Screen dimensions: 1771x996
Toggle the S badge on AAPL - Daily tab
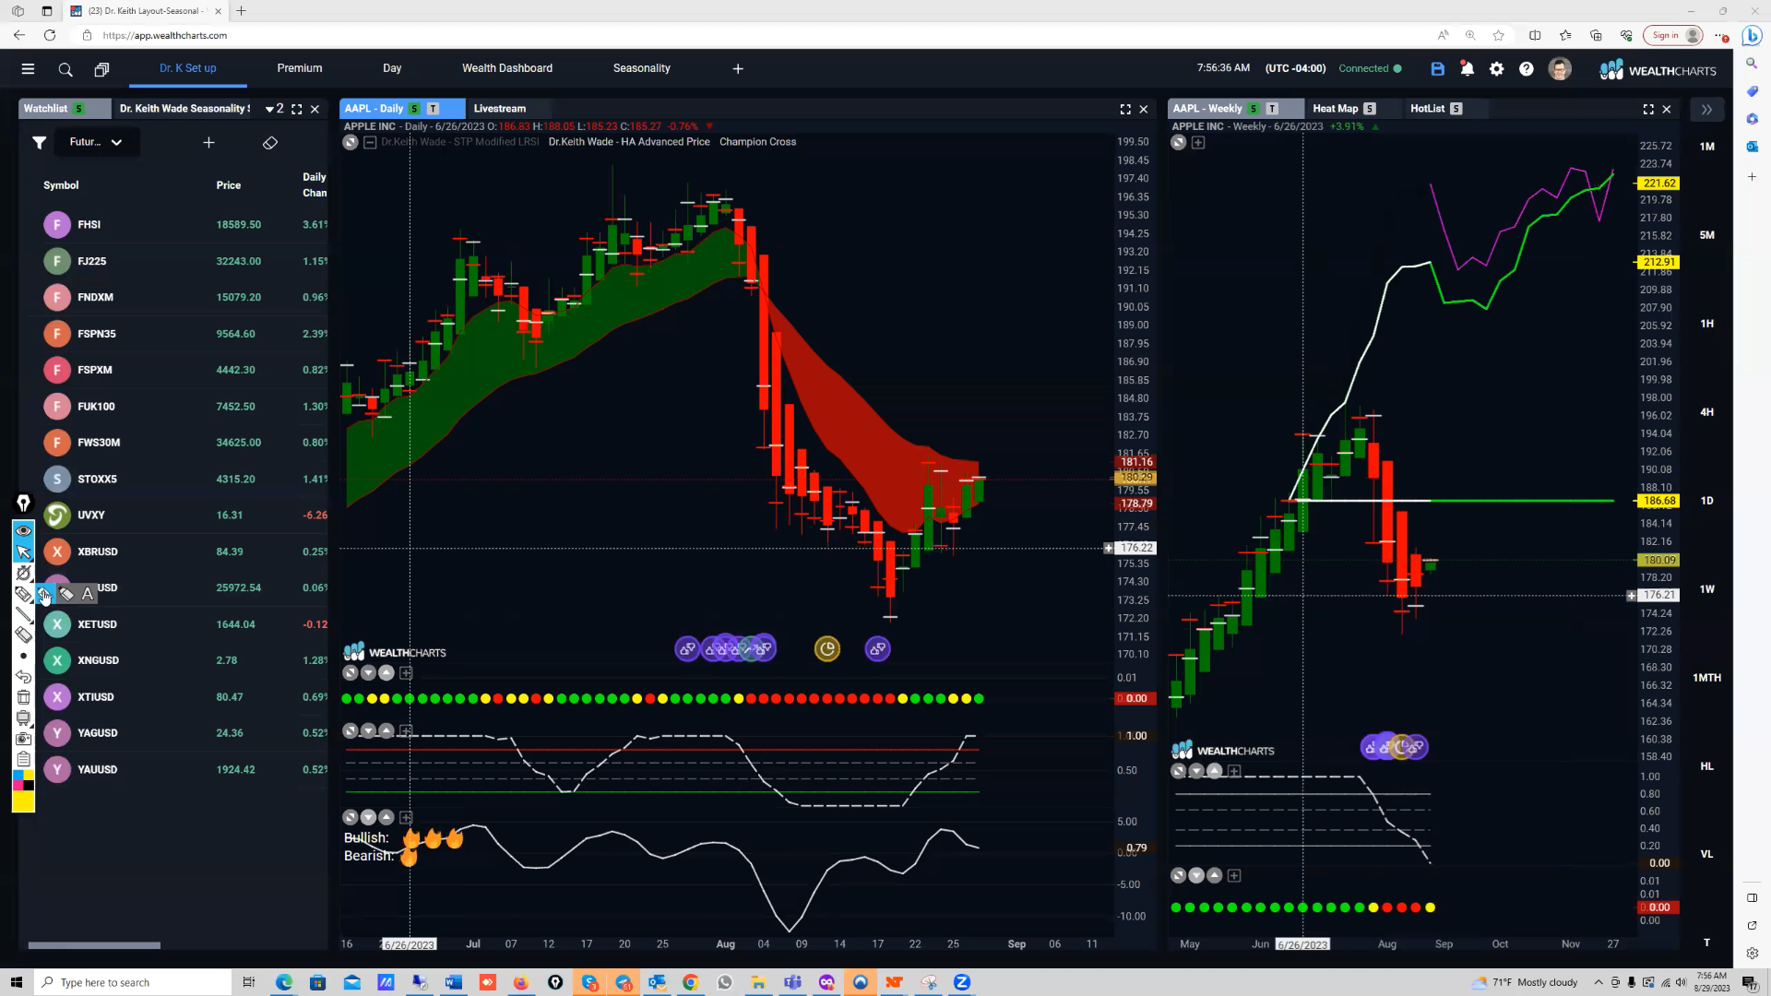(414, 109)
